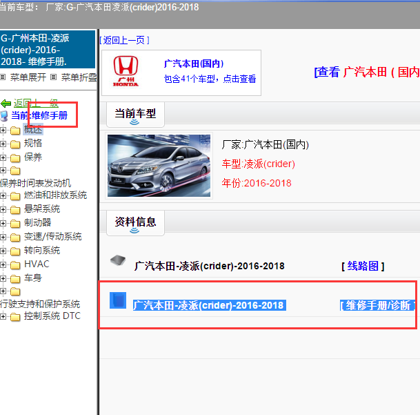Open the 维修手册/诊断 link
This screenshot has height=415, width=420.
click(378, 305)
